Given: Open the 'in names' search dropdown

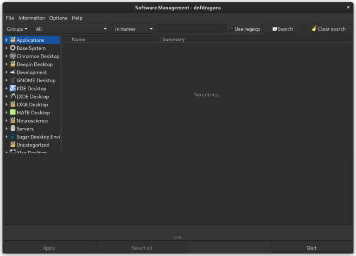Looking at the screenshot, I should 134,29.
